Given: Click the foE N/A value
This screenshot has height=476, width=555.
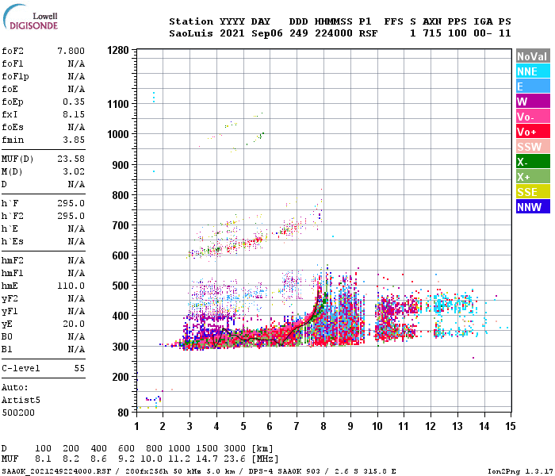Looking at the screenshot, I should (76, 89).
